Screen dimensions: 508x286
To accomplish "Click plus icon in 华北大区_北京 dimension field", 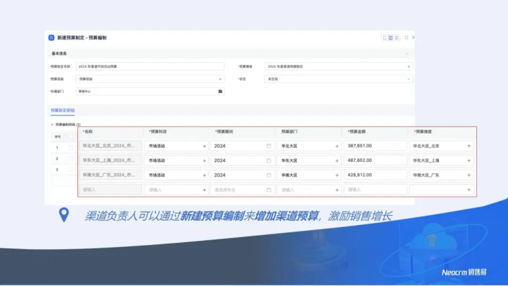I will [x=469, y=146].
